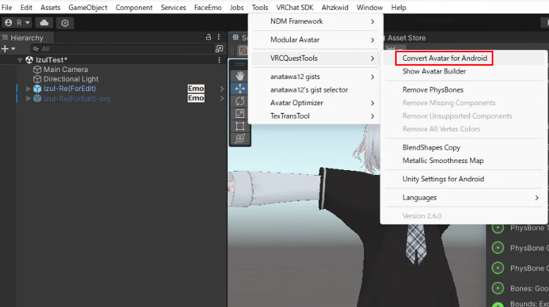Click the version control shield icon
This screenshot has height=307, width=549.
coord(65,23)
